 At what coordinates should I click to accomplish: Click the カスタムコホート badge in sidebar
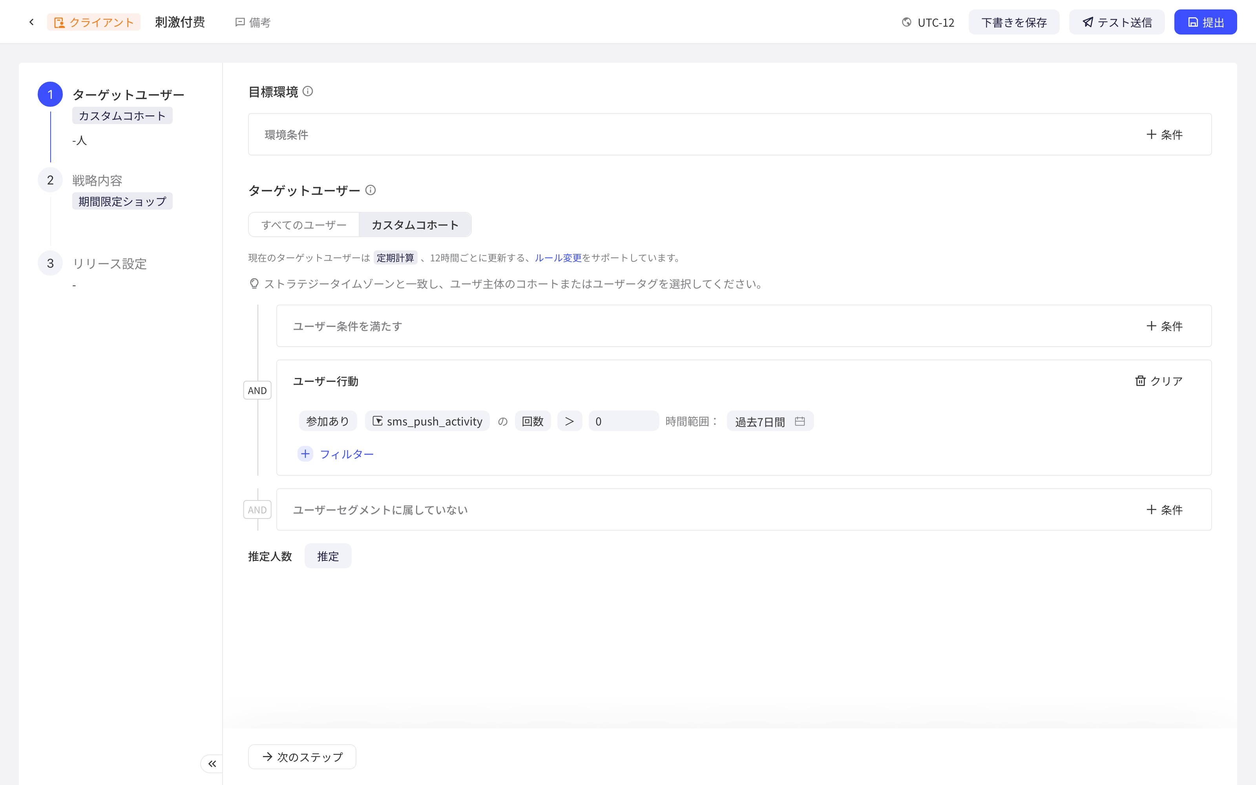point(122,116)
